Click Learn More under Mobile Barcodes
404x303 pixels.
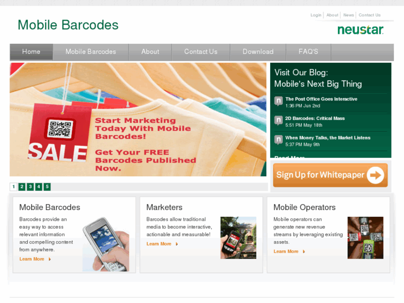point(32,259)
